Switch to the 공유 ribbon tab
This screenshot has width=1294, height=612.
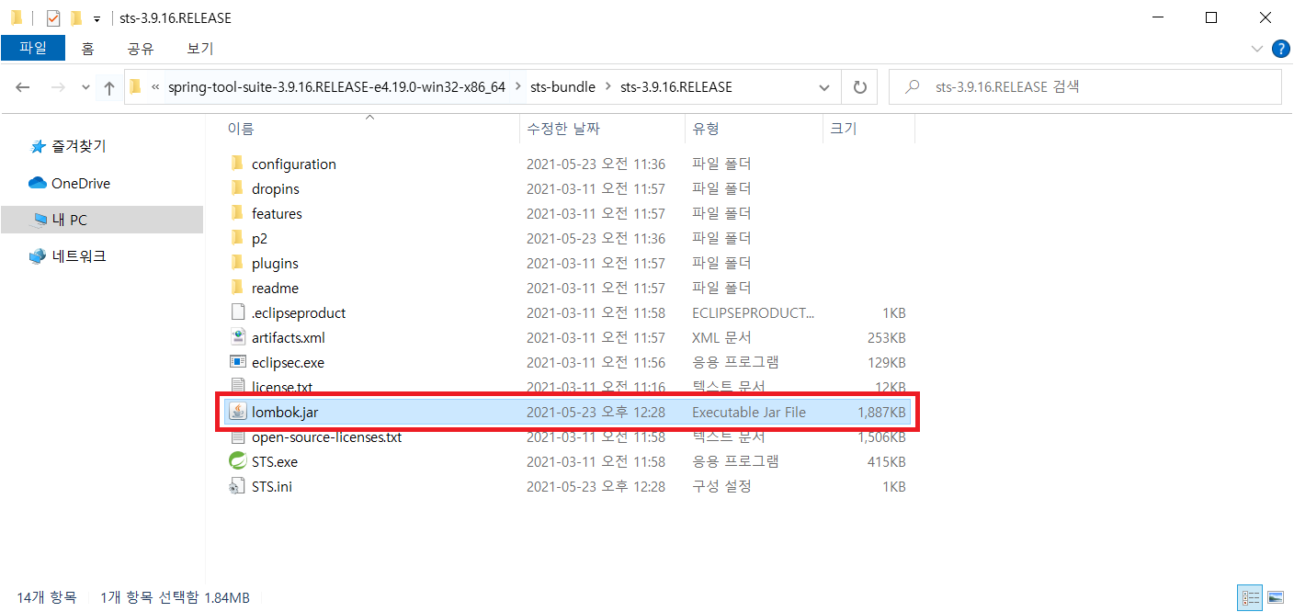tap(141, 49)
